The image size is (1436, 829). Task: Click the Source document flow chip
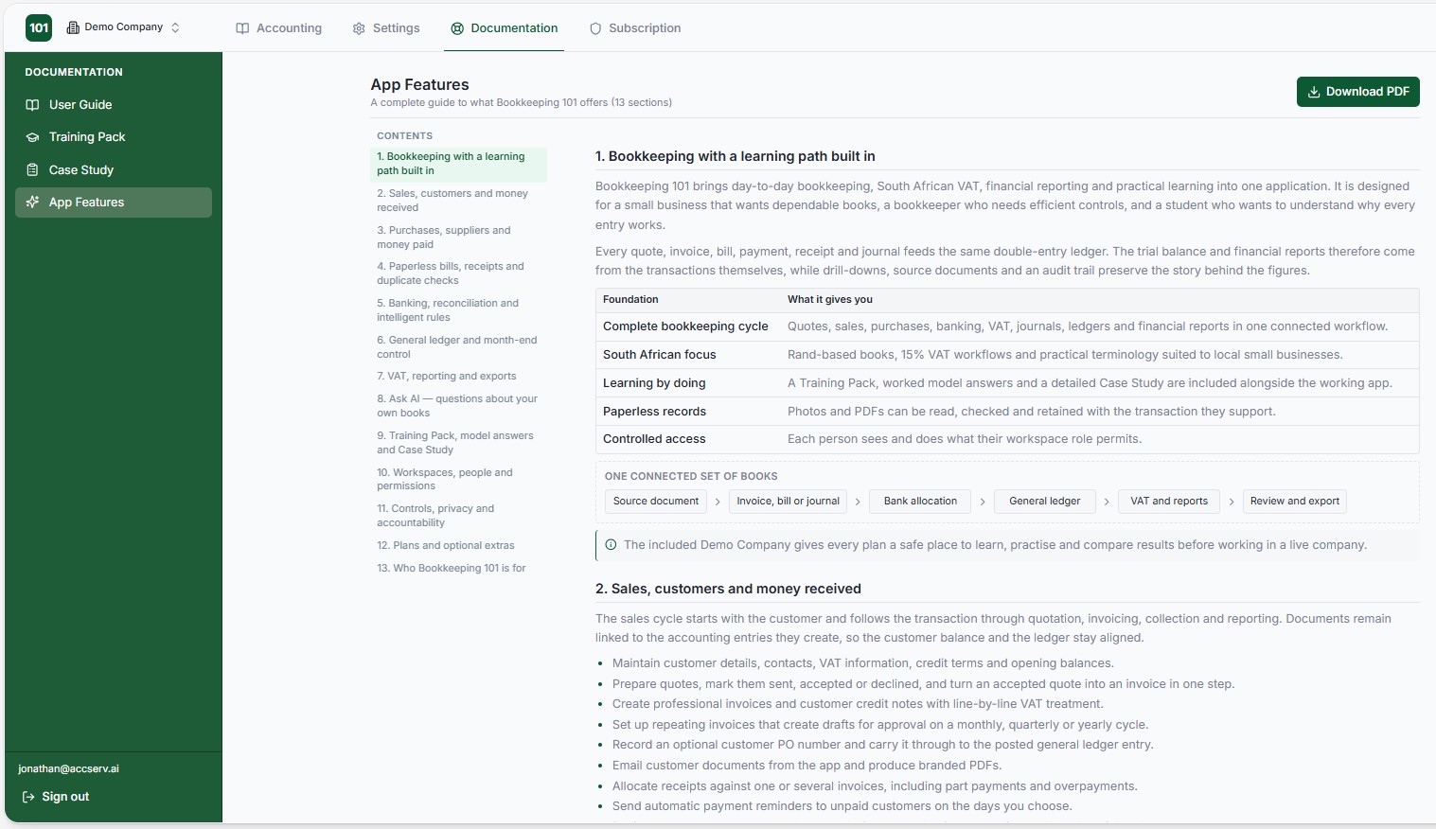pyautogui.click(x=656, y=502)
